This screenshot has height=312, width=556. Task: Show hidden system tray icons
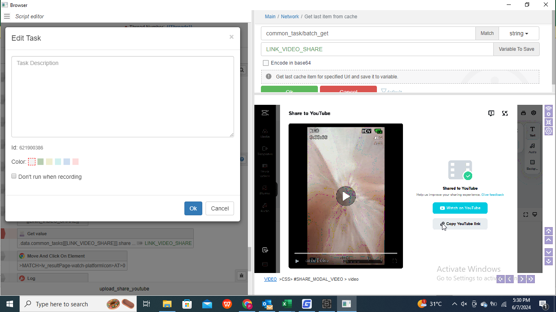pyautogui.click(x=454, y=304)
